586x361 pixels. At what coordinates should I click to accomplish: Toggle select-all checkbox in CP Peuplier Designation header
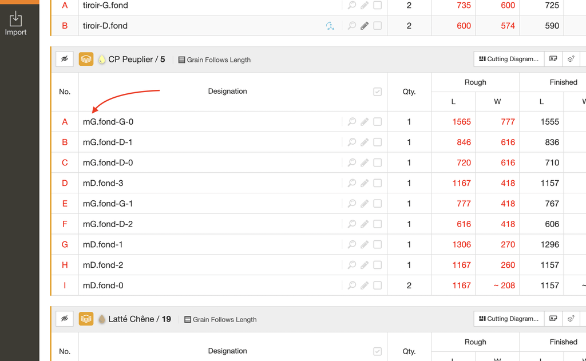[x=378, y=92]
